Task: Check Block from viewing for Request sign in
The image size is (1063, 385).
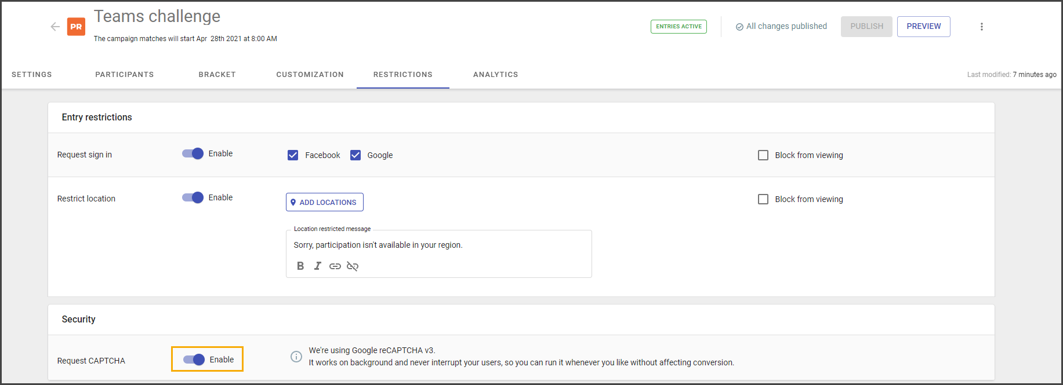Action: [x=763, y=155]
